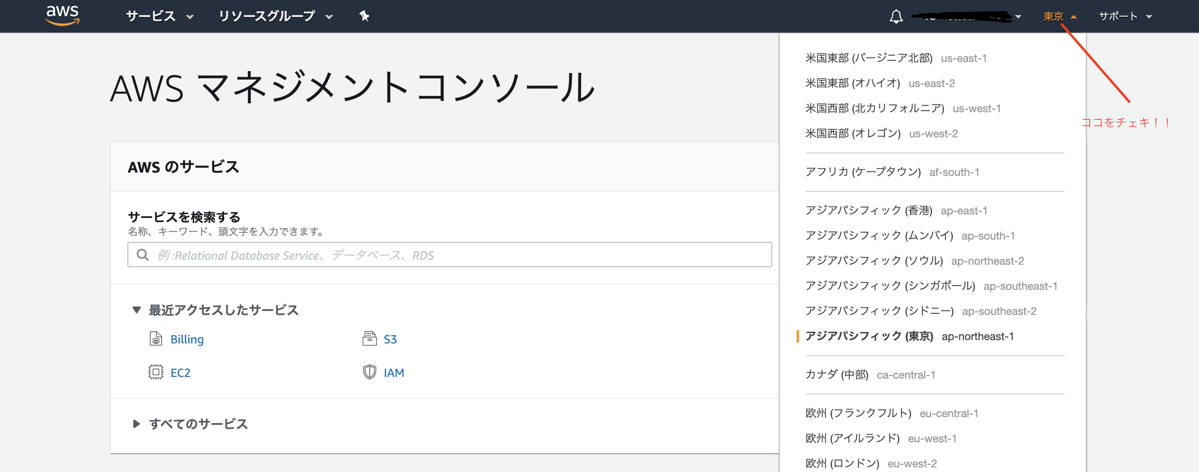This screenshot has height=472, width=1199.
Task: Select region 欧州 (アイルランド) eu-west-1
Action: click(x=881, y=438)
